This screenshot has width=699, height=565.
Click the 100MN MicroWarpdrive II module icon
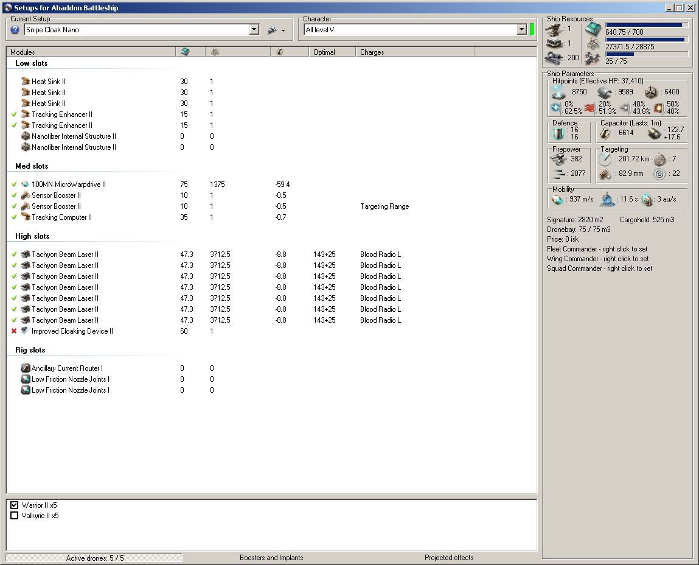click(26, 184)
